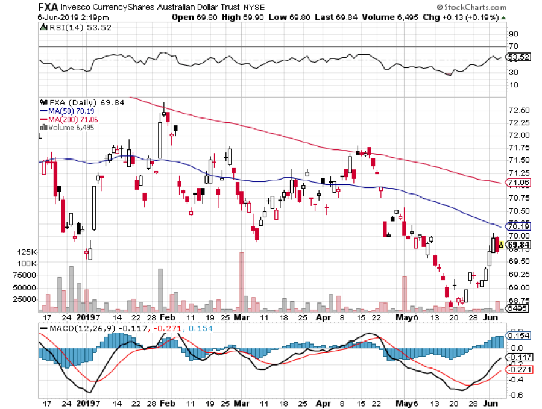Click the RSI value tag 53.52
The image size is (542, 409).
tap(518, 57)
